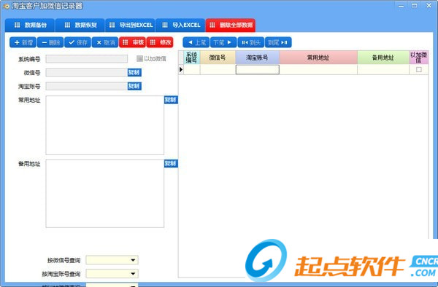
Task: Click the 删除 record button
Action: click(50, 42)
